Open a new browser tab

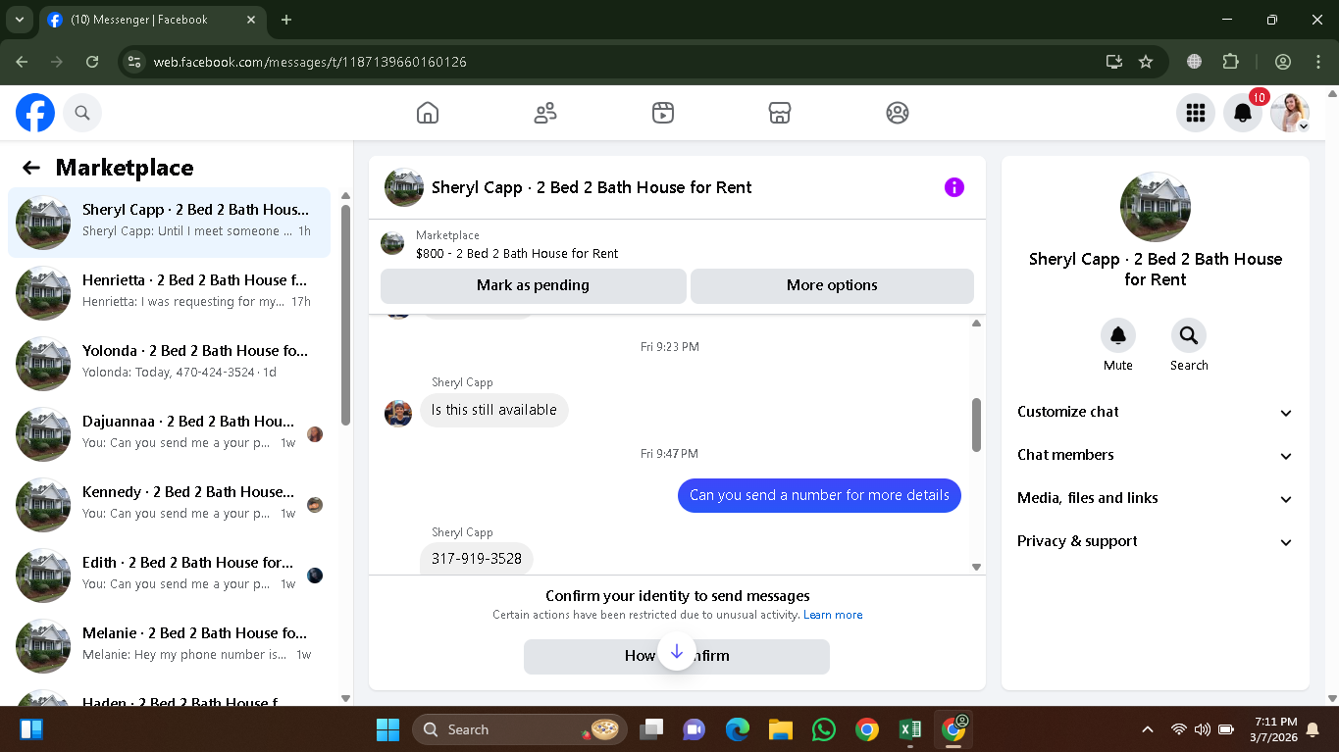pyautogui.click(x=286, y=20)
